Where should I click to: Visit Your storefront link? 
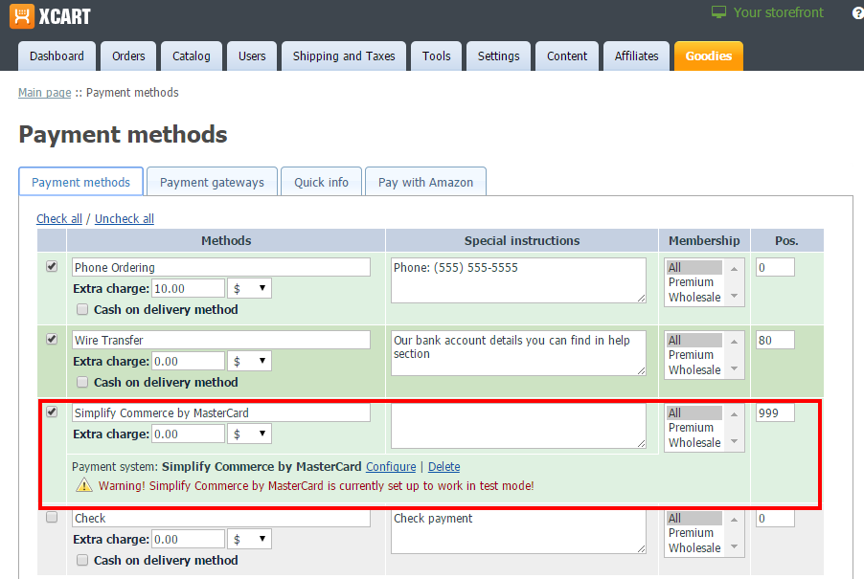tap(778, 12)
